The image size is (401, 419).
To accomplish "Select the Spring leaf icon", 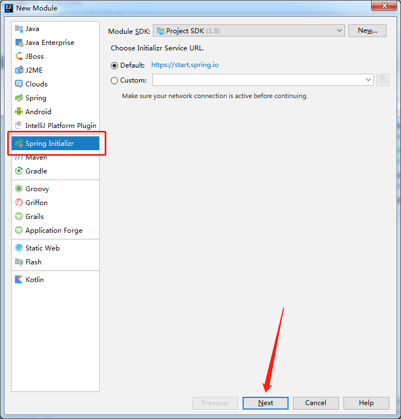I will click(x=19, y=98).
